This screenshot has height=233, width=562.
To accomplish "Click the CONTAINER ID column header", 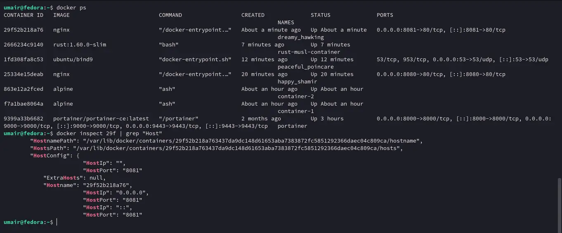I will point(24,15).
